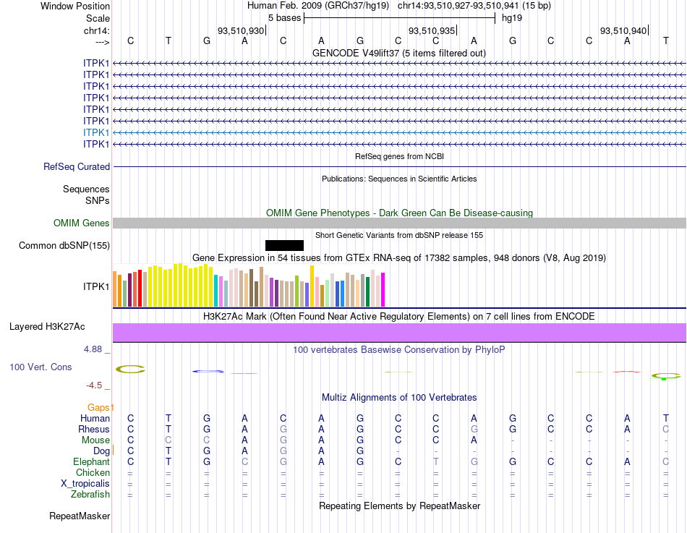Select the Mouse alignment row label

pos(95,440)
